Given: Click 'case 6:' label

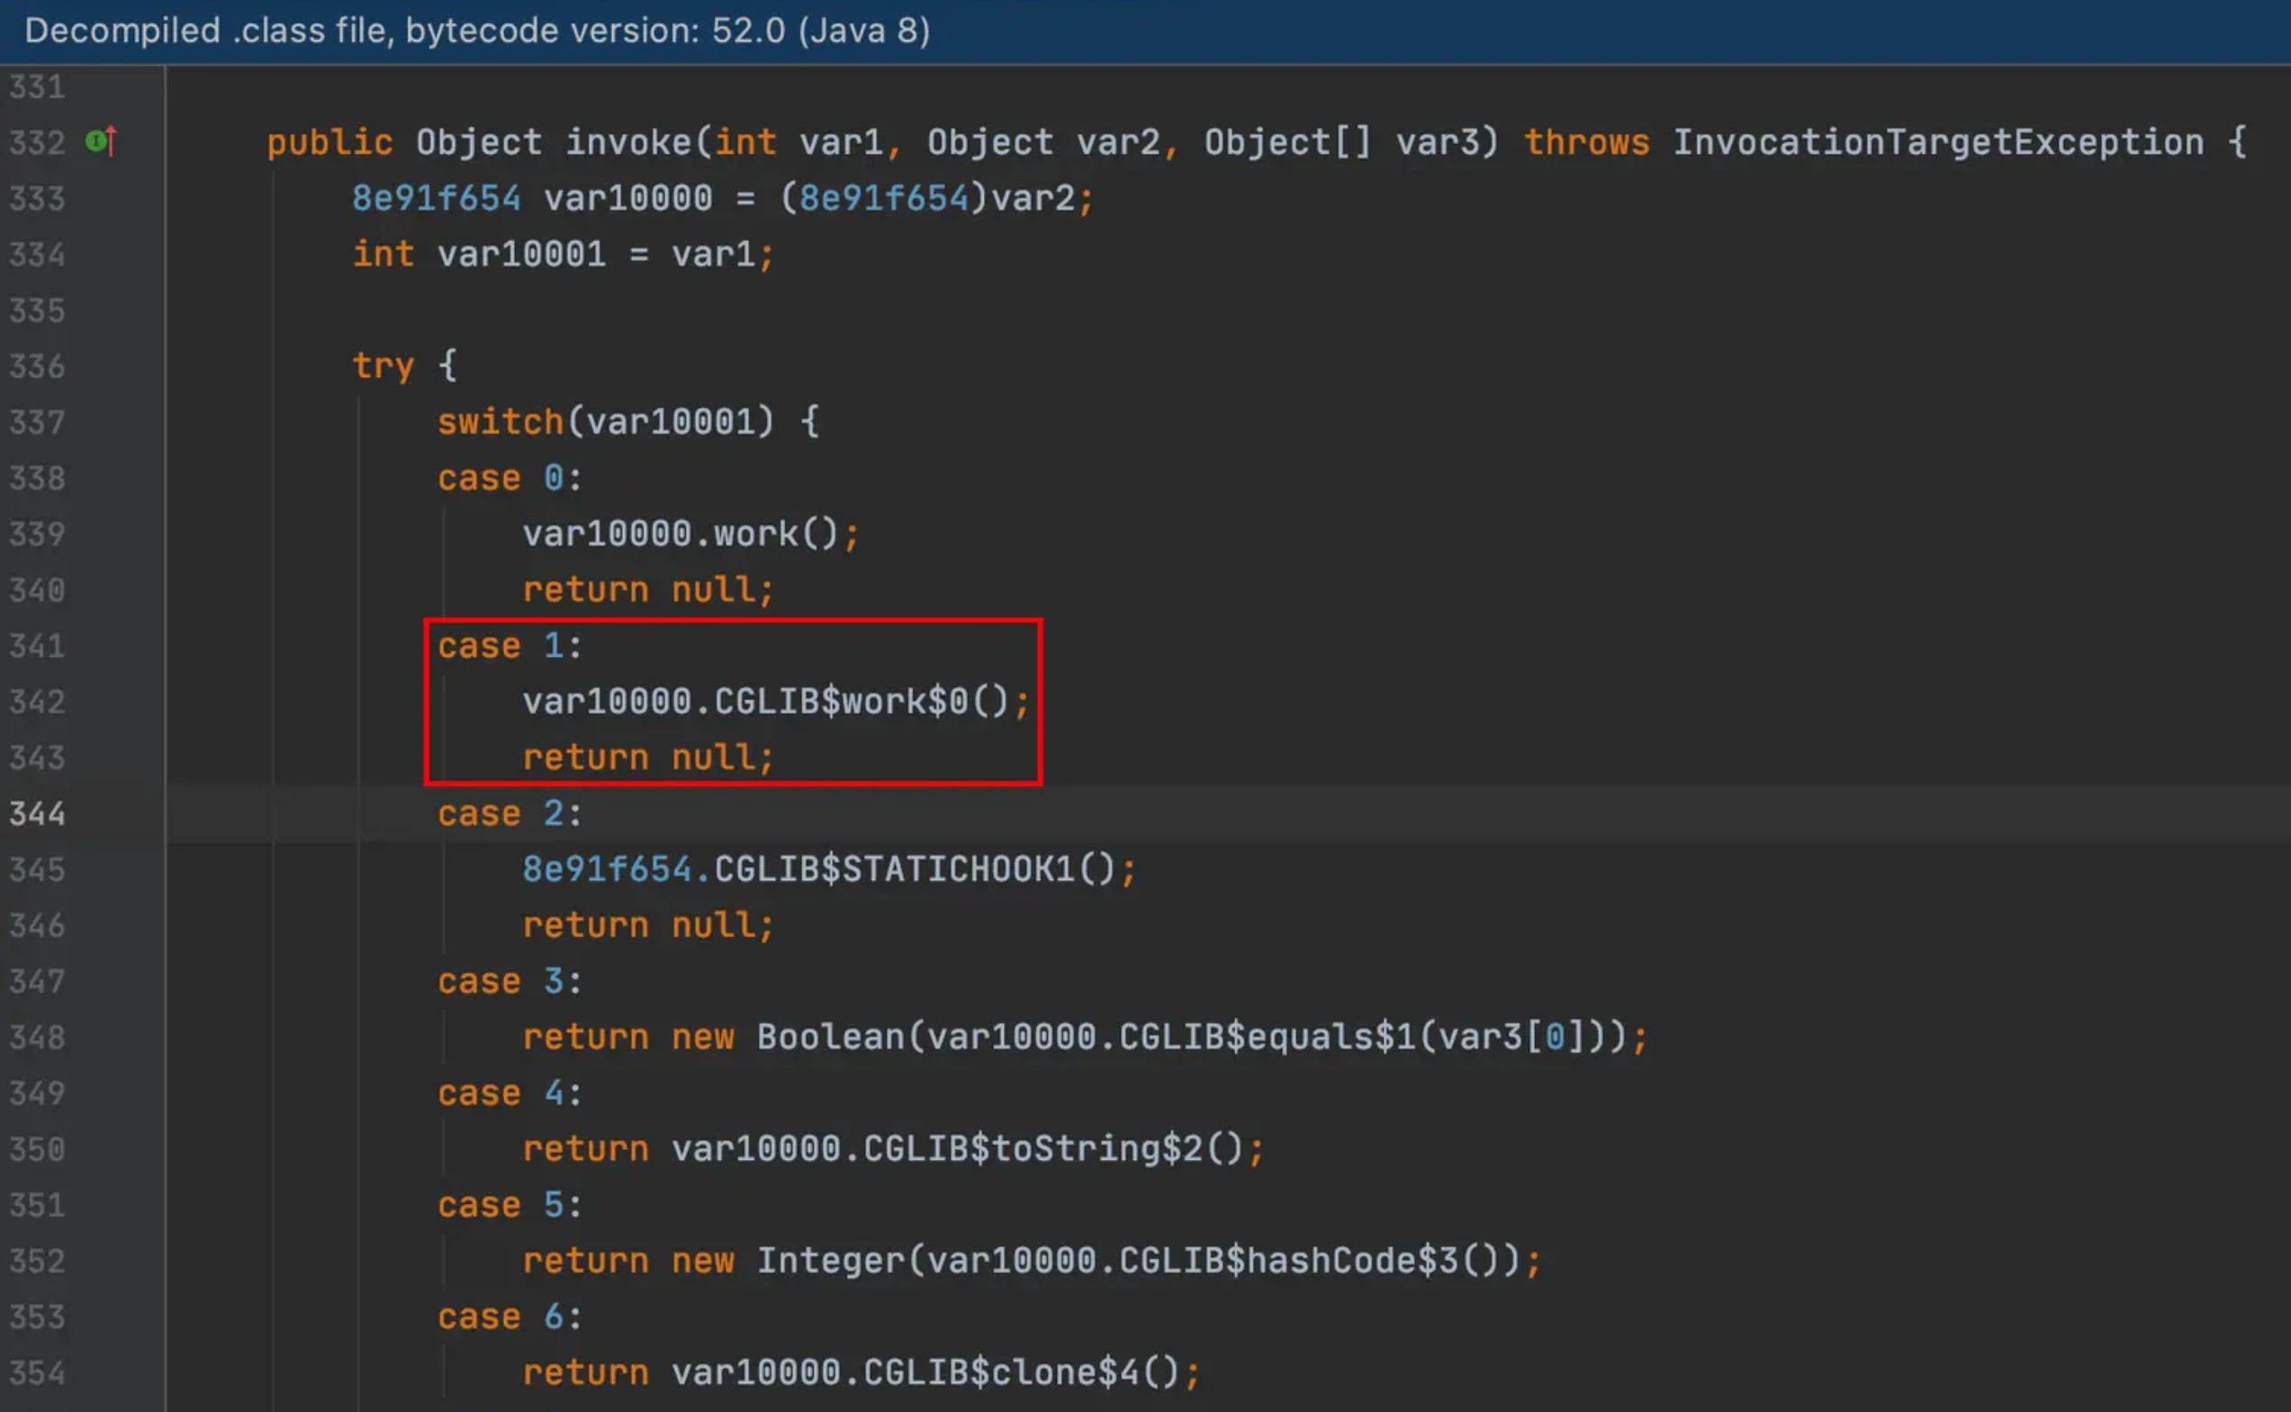Looking at the screenshot, I should coord(510,1318).
